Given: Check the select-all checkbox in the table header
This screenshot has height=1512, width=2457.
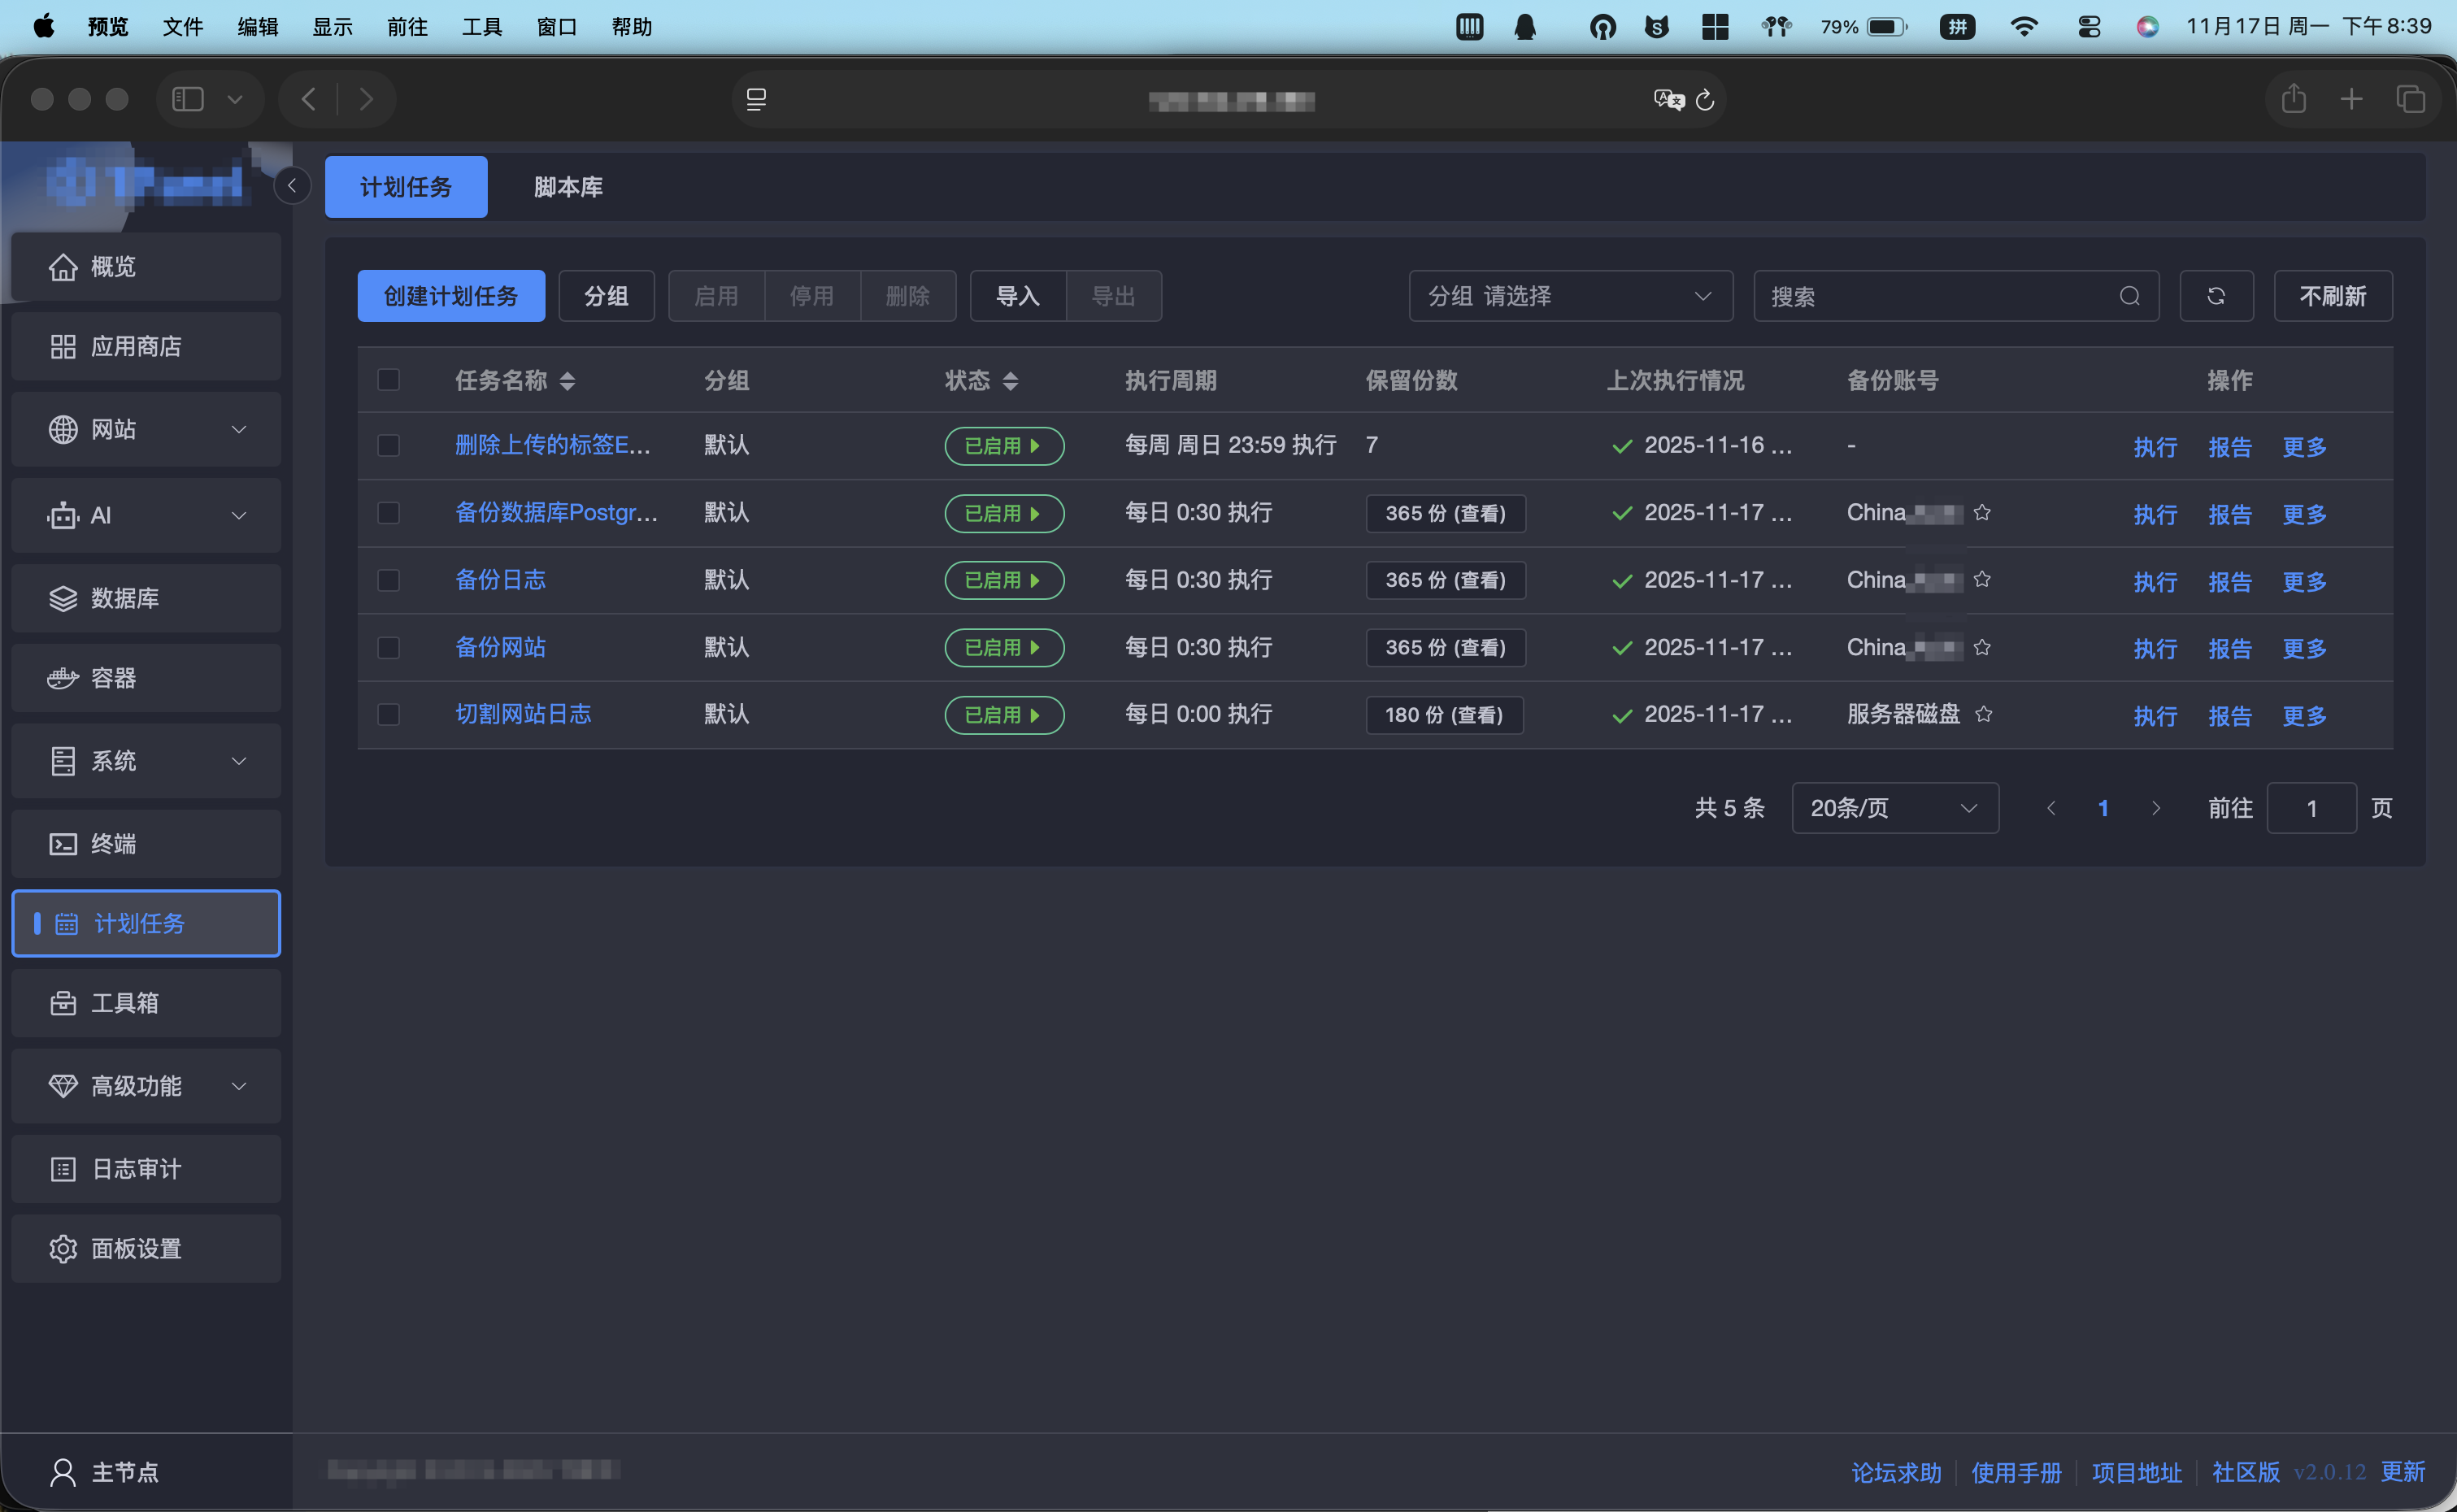Looking at the screenshot, I should tap(389, 380).
